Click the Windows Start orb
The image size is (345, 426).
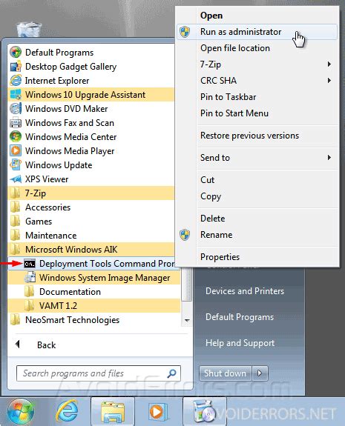click(x=21, y=412)
